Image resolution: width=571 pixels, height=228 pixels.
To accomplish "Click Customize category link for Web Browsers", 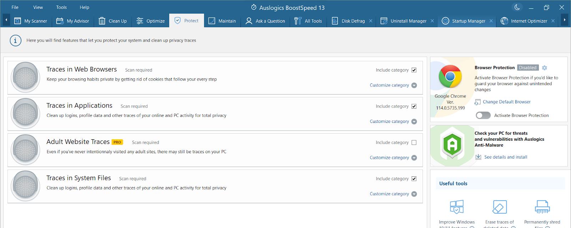I will [x=389, y=85].
